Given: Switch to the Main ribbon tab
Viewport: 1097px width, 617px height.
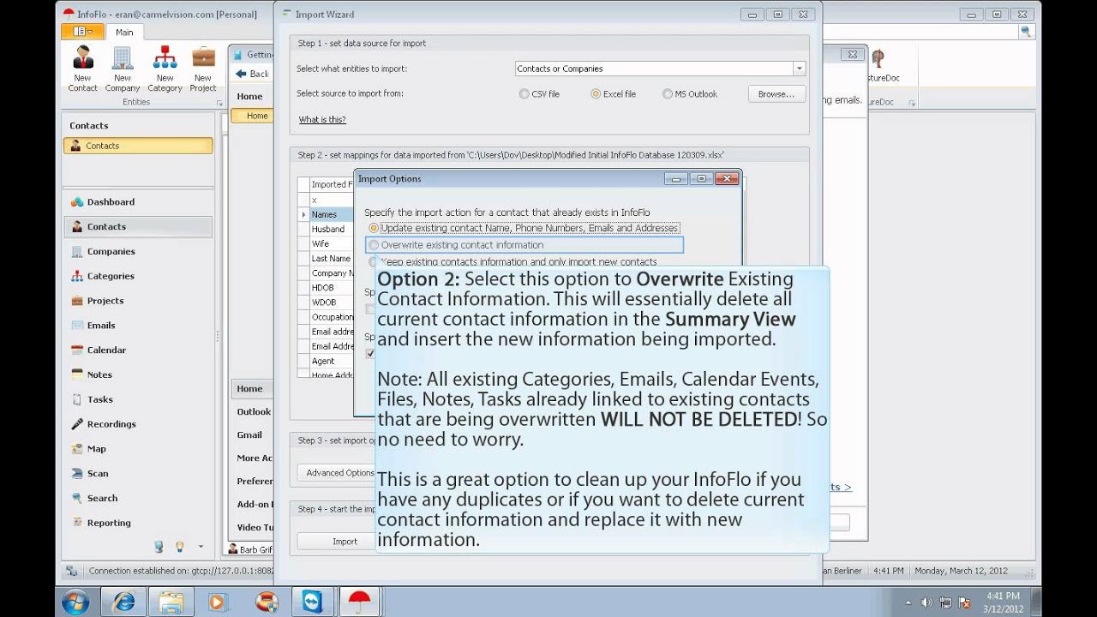Looking at the screenshot, I should click(124, 32).
